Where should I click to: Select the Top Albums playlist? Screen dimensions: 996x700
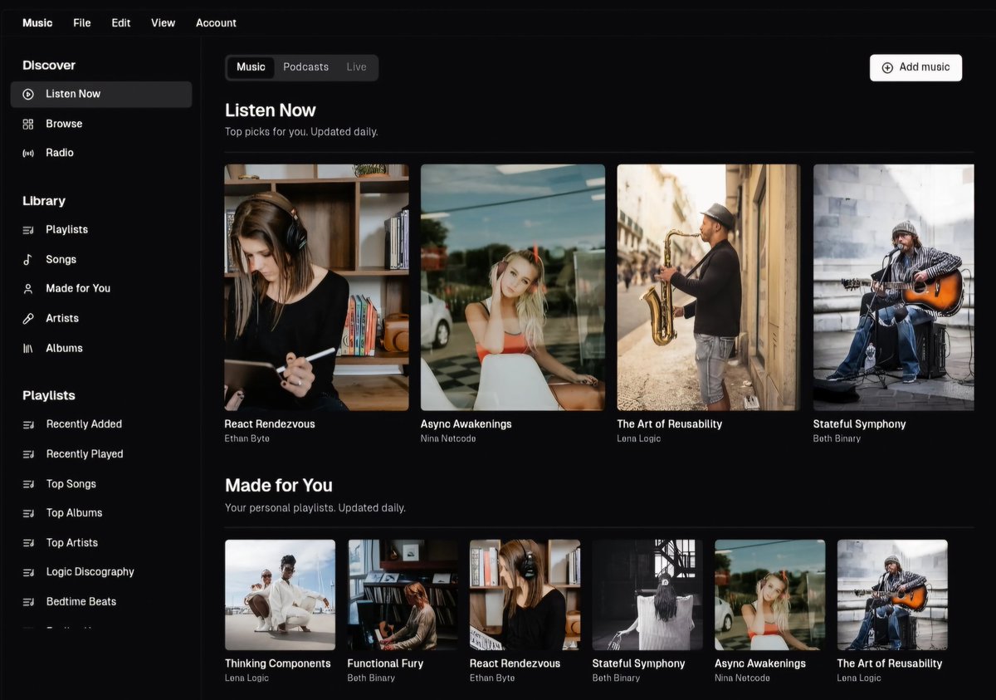(x=101, y=513)
